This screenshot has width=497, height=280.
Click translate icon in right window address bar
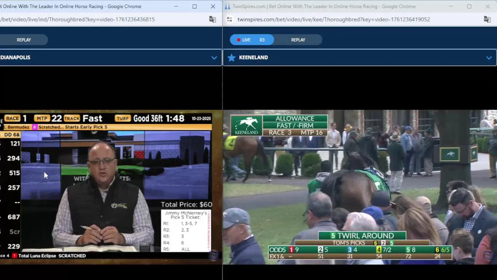[487, 19]
